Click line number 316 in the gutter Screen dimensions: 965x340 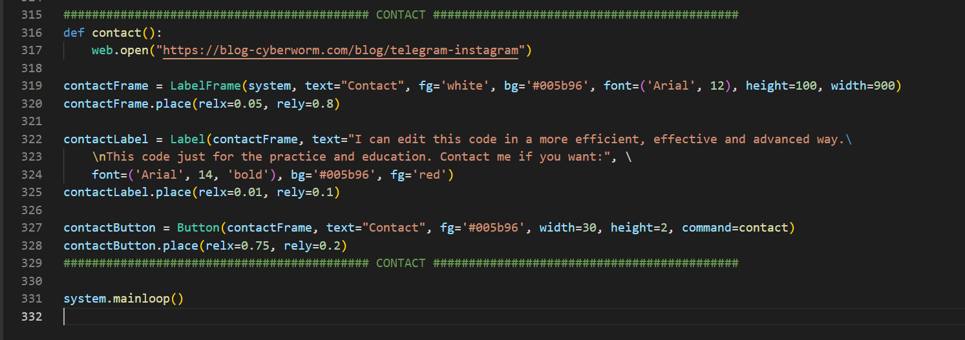[x=31, y=33]
